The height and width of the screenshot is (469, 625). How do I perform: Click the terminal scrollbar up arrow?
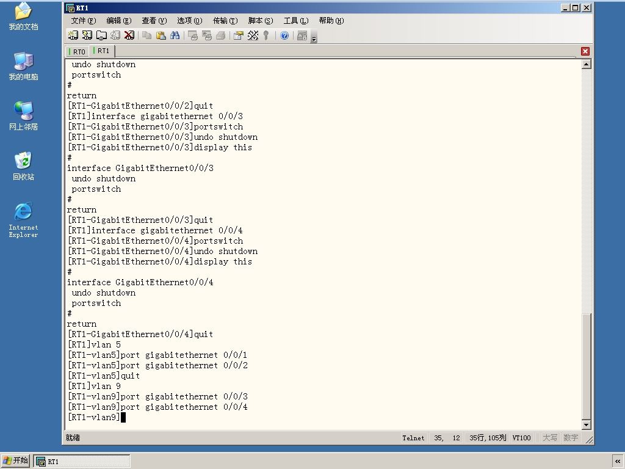tap(586, 64)
